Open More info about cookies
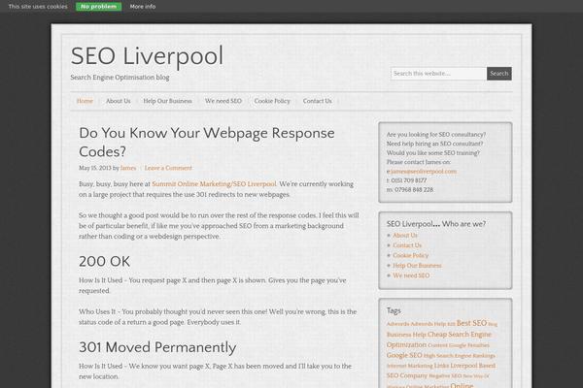Viewport: 583px width, 388px height. [143, 7]
